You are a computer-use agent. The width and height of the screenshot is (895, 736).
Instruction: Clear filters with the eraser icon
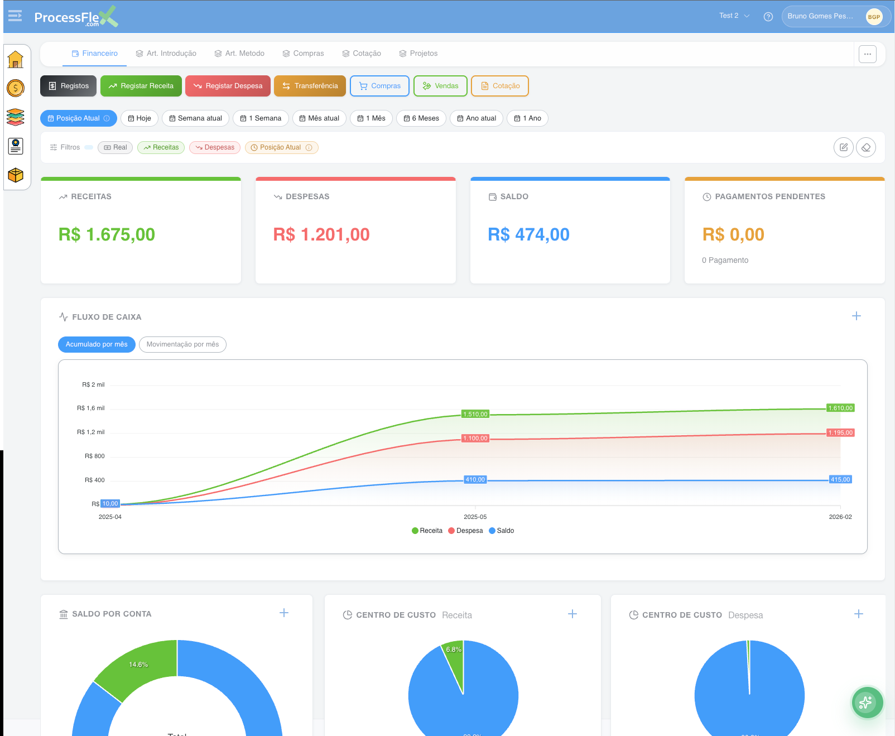[x=866, y=147]
